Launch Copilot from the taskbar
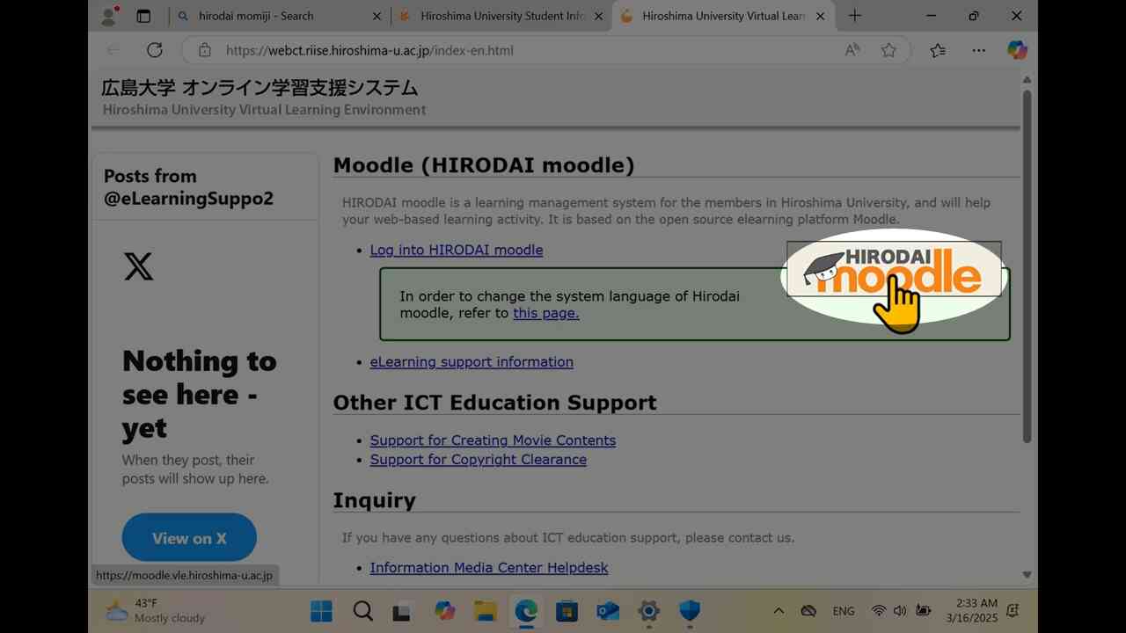The height and width of the screenshot is (633, 1126). point(444,611)
